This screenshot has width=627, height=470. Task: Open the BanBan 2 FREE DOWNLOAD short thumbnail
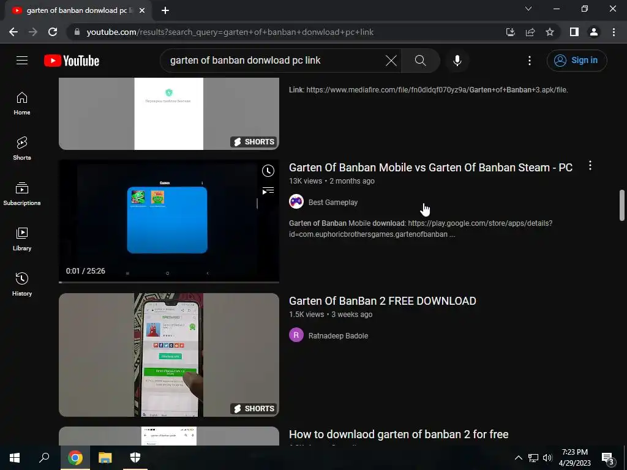(x=169, y=355)
